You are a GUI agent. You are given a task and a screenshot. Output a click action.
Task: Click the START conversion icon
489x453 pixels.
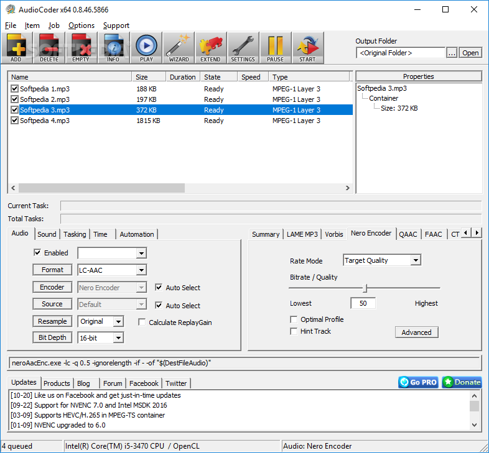(x=308, y=48)
